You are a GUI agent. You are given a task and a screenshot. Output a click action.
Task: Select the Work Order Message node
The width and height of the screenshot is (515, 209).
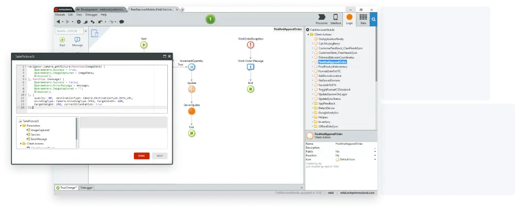click(251, 67)
